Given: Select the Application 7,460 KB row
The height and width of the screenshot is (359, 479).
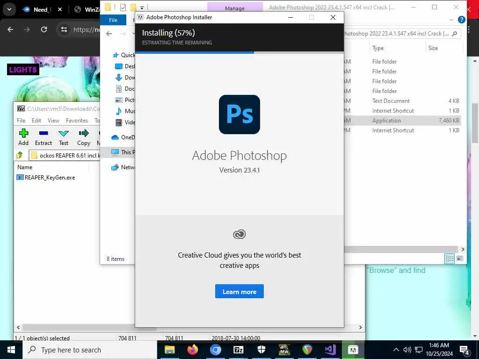Looking at the screenshot, I should (402, 120).
